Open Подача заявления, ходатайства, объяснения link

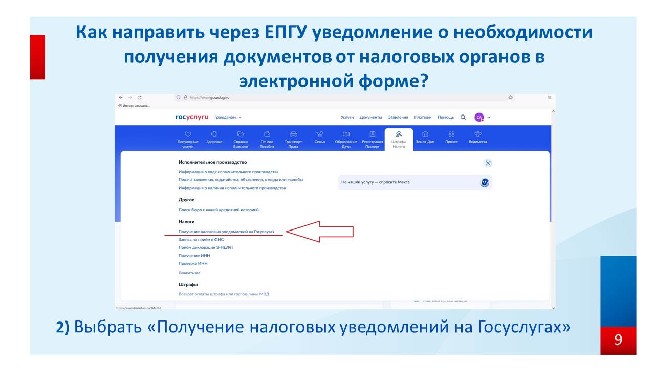point(241,180)
